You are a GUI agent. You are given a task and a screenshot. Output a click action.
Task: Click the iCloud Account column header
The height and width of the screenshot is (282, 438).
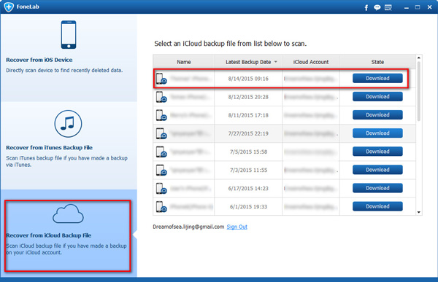pos(311,62)
